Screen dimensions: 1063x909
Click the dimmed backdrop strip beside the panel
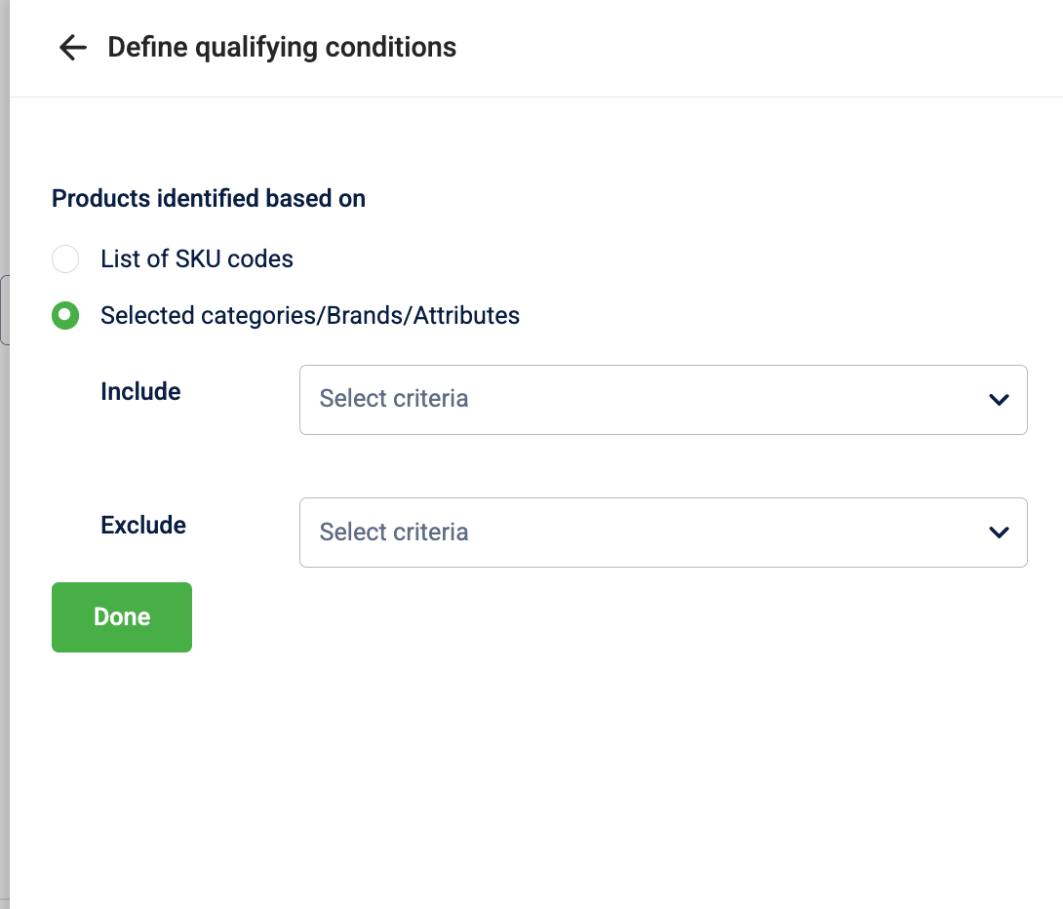[4, 585]
